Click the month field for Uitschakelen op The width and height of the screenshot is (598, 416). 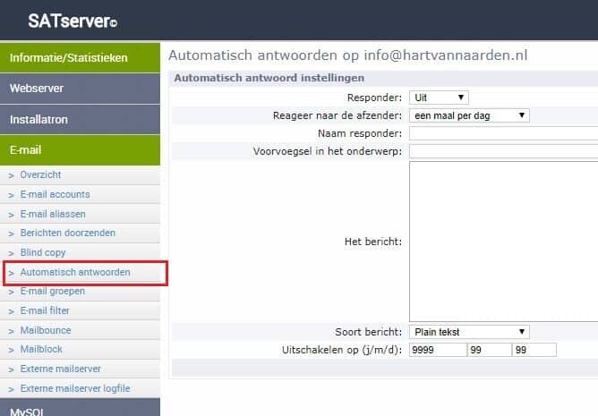tap(490, 350)
